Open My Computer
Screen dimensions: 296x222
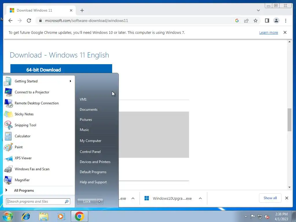point(90,141)
